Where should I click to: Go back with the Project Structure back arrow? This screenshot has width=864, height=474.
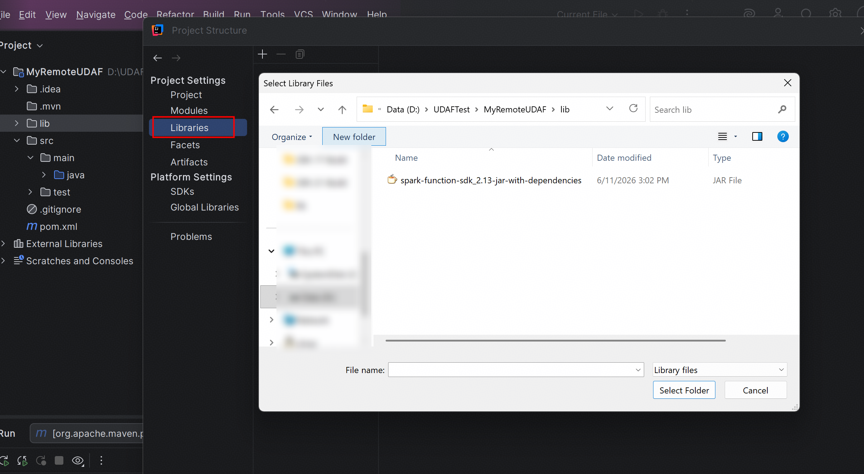point(158,58)
